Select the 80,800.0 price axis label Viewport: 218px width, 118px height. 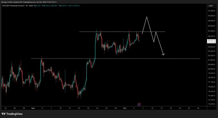tap(212, 64)
